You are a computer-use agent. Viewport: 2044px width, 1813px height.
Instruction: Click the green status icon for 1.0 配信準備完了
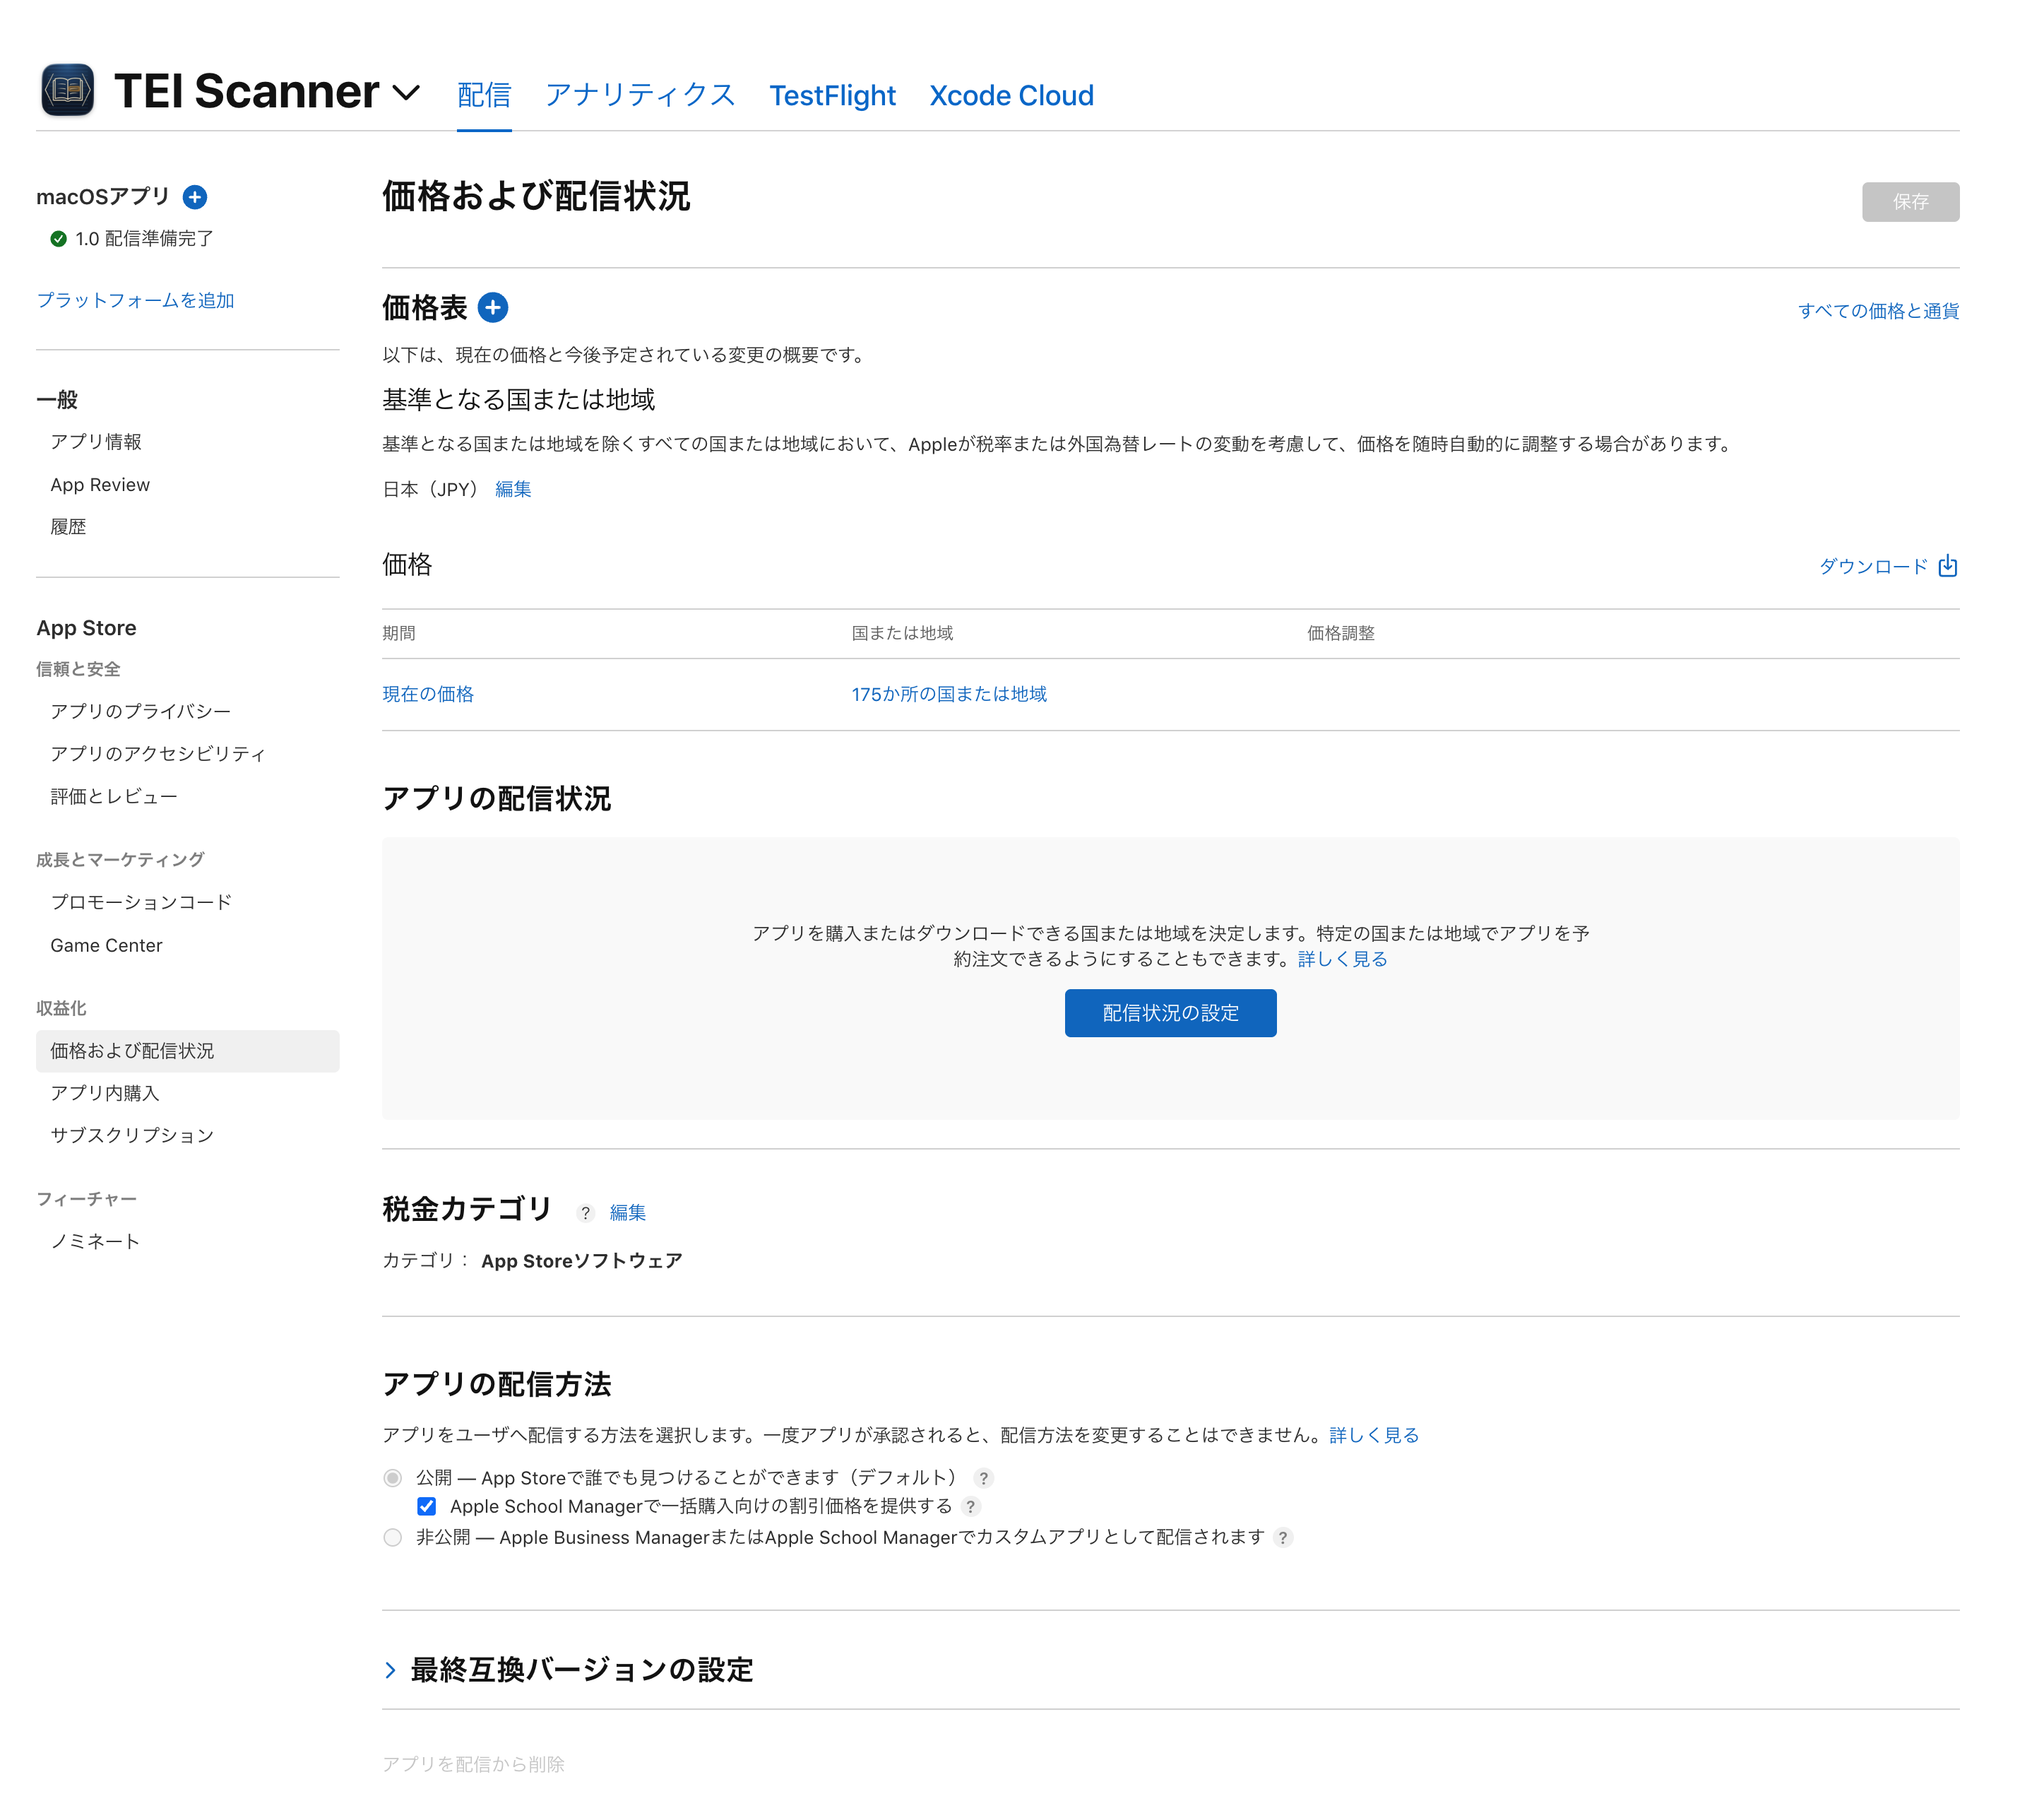(x=59, y=238)
